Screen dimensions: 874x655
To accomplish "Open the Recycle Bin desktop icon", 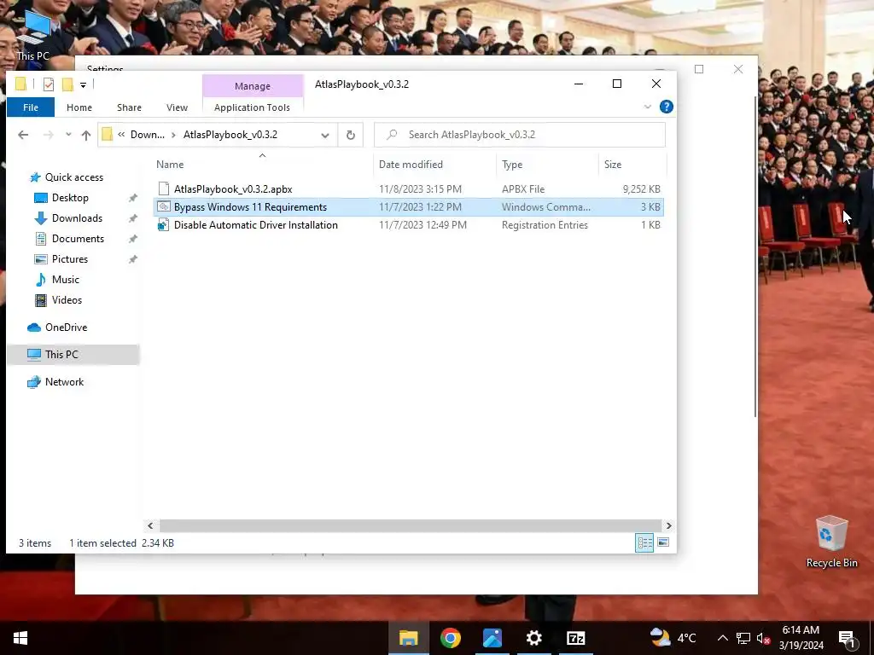I will point(831,542).
